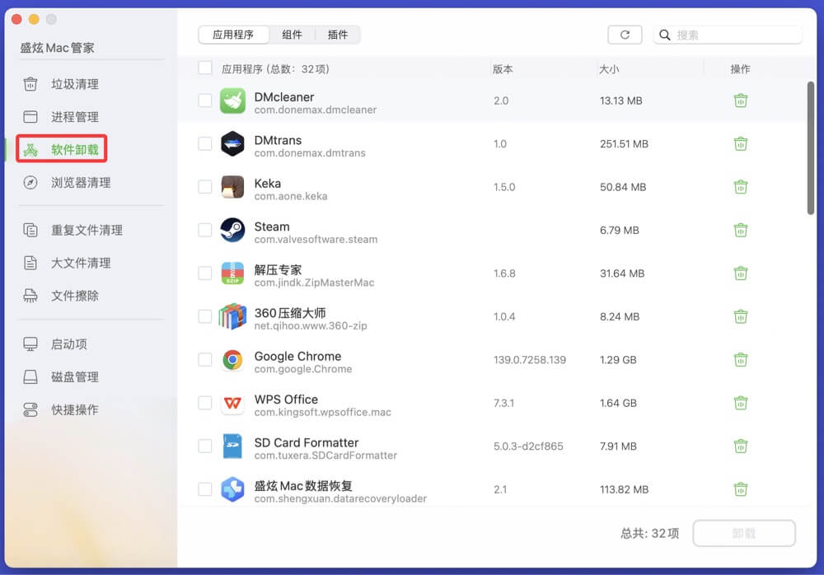
Task: Select all apps with the header checkbox
Action: (x=204, y=68)
